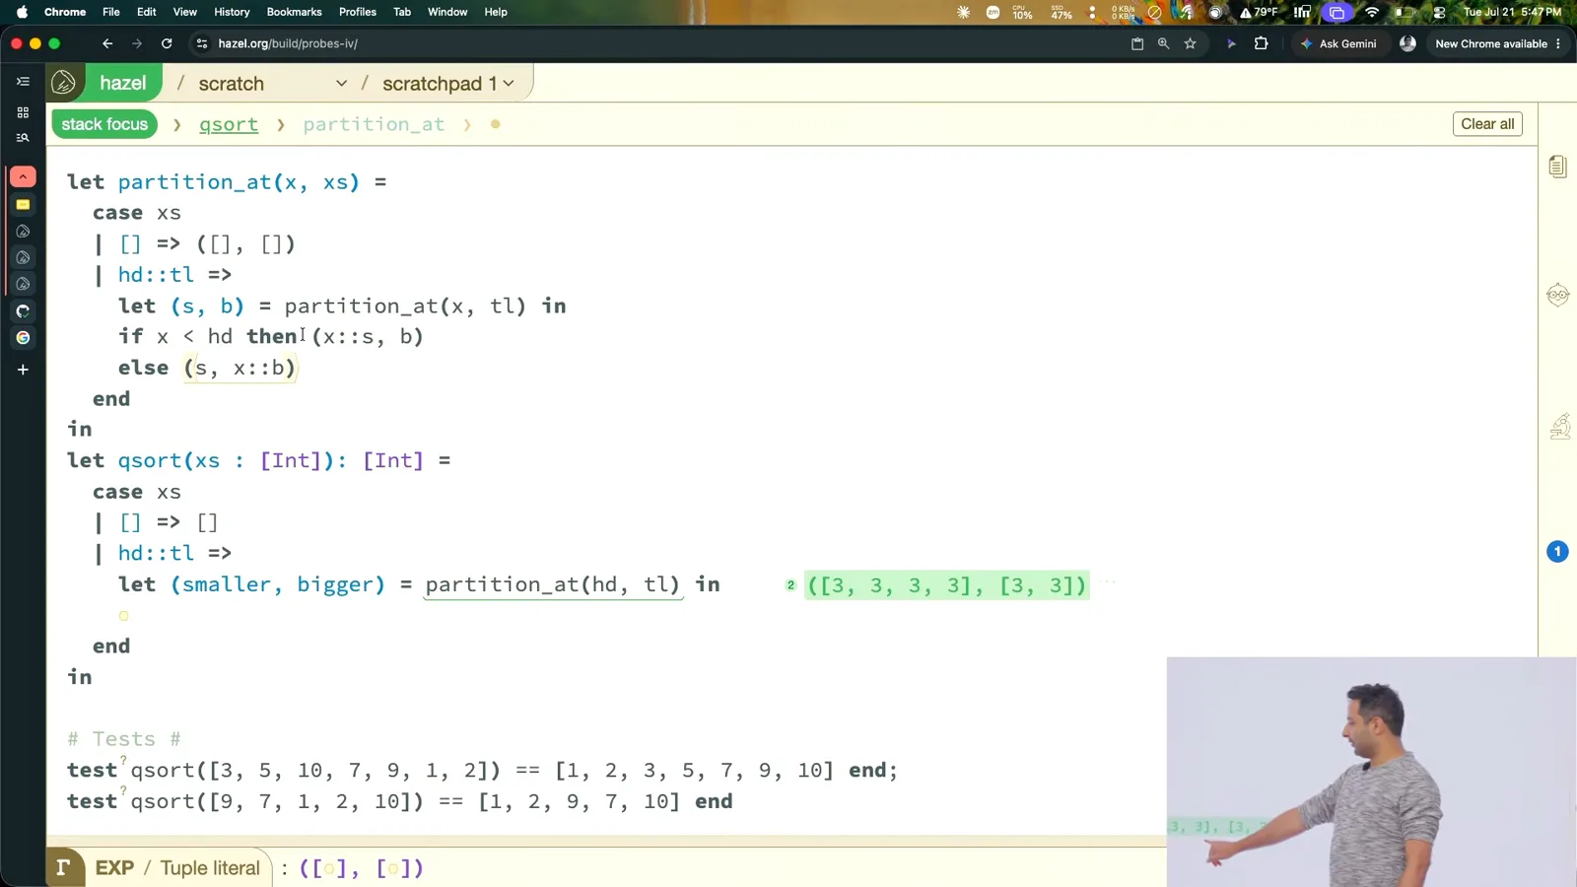Open the View menu in menu bar
The height and width of the screenshot is (887, 1577).
point(185,12)
